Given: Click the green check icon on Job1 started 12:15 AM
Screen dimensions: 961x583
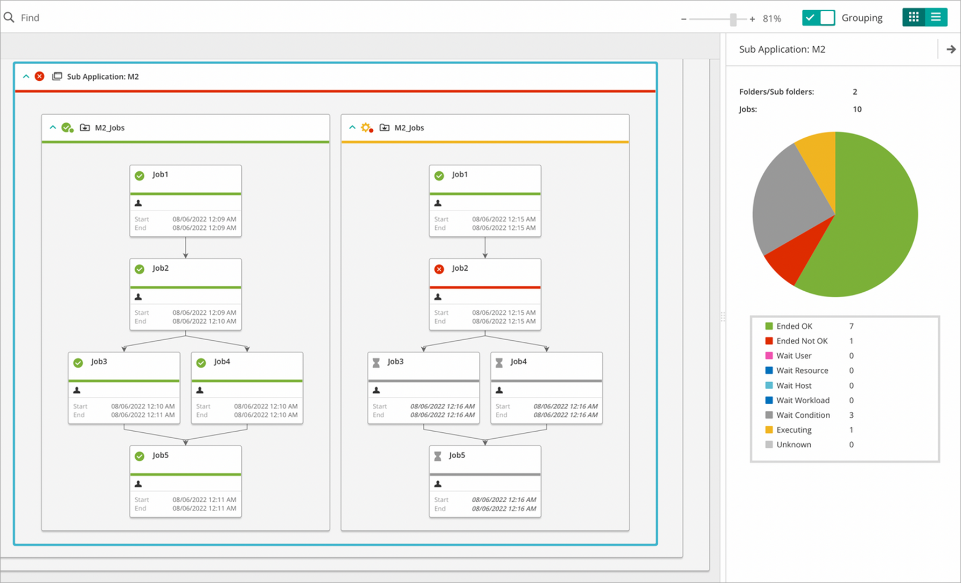Looking at the screenshot, I should coord(439,175).
